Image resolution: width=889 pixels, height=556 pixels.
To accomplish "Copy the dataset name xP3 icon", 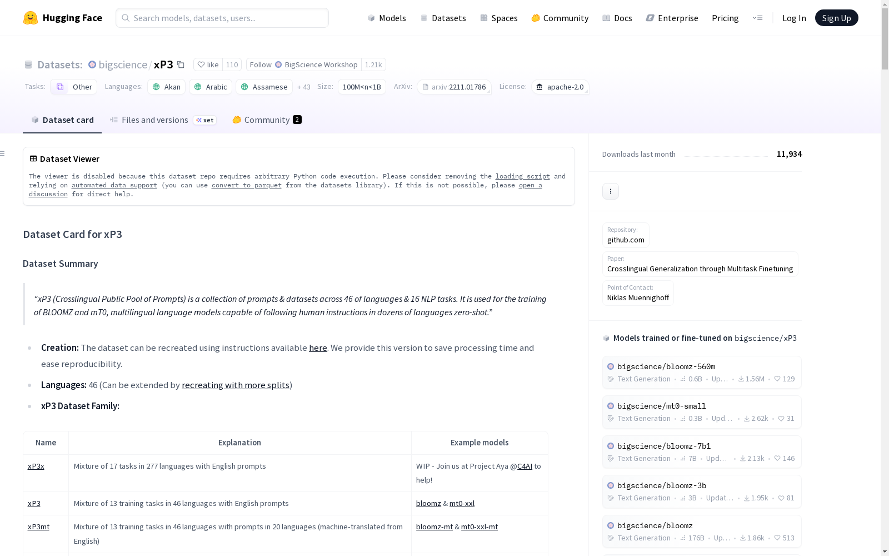I will click(x=181, y=64).
